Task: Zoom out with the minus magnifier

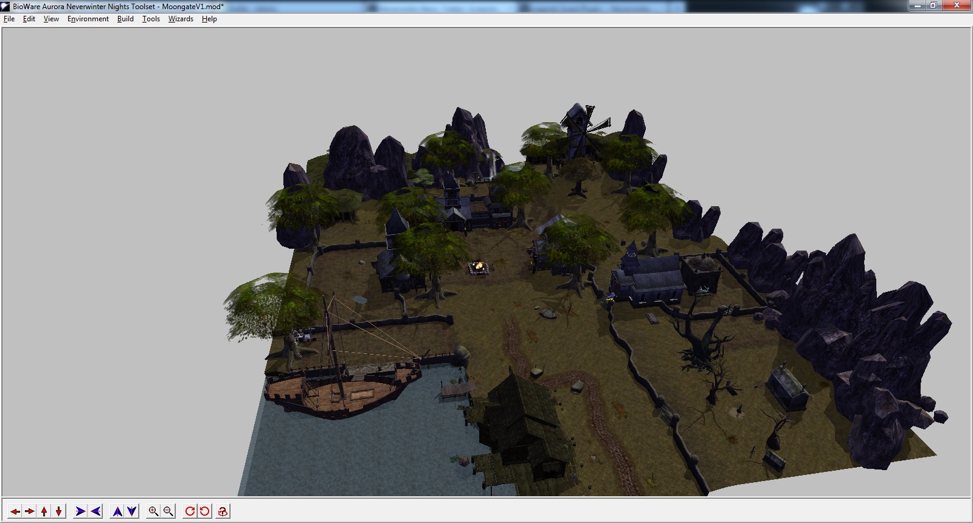Action: click(x=168, y=511)
